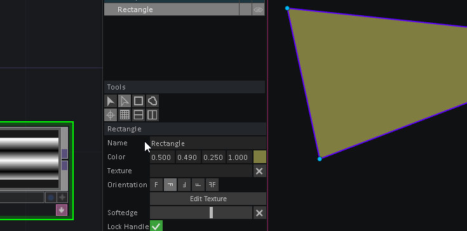Choose the third orientation option
The image size is (467, 231).
tap(184, 185)
